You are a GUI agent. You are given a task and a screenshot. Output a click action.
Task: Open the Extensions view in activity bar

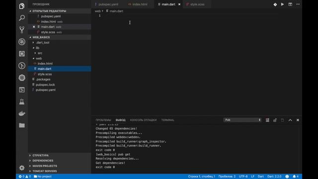pyautogui.click(x=22, y=54)
